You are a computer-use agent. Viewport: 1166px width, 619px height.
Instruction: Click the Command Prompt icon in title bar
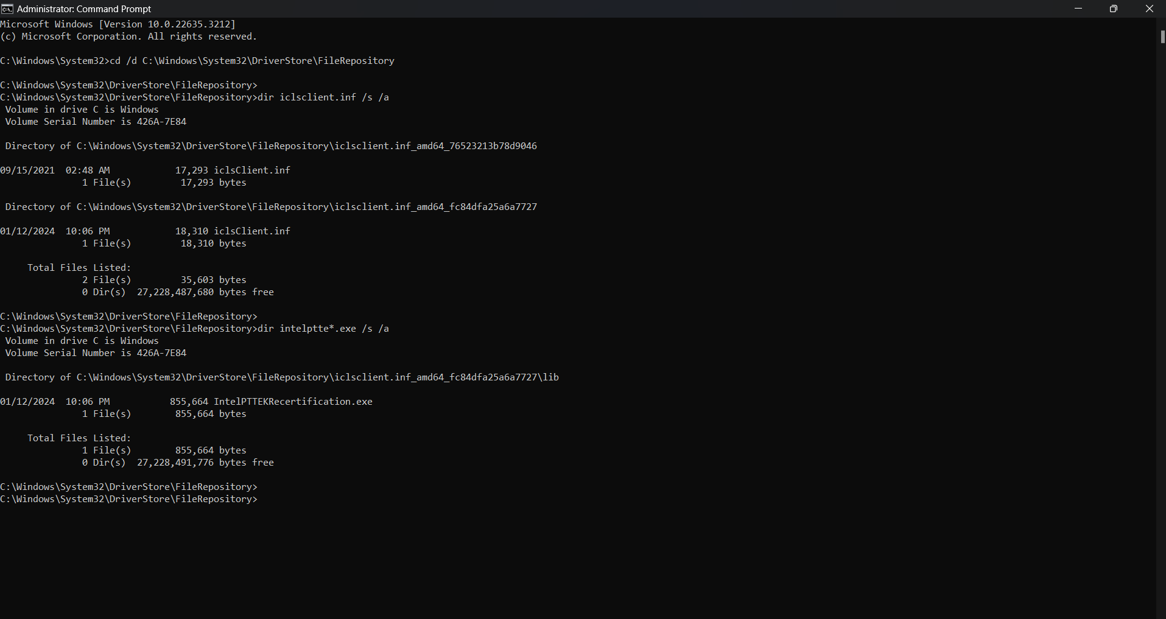7,9
